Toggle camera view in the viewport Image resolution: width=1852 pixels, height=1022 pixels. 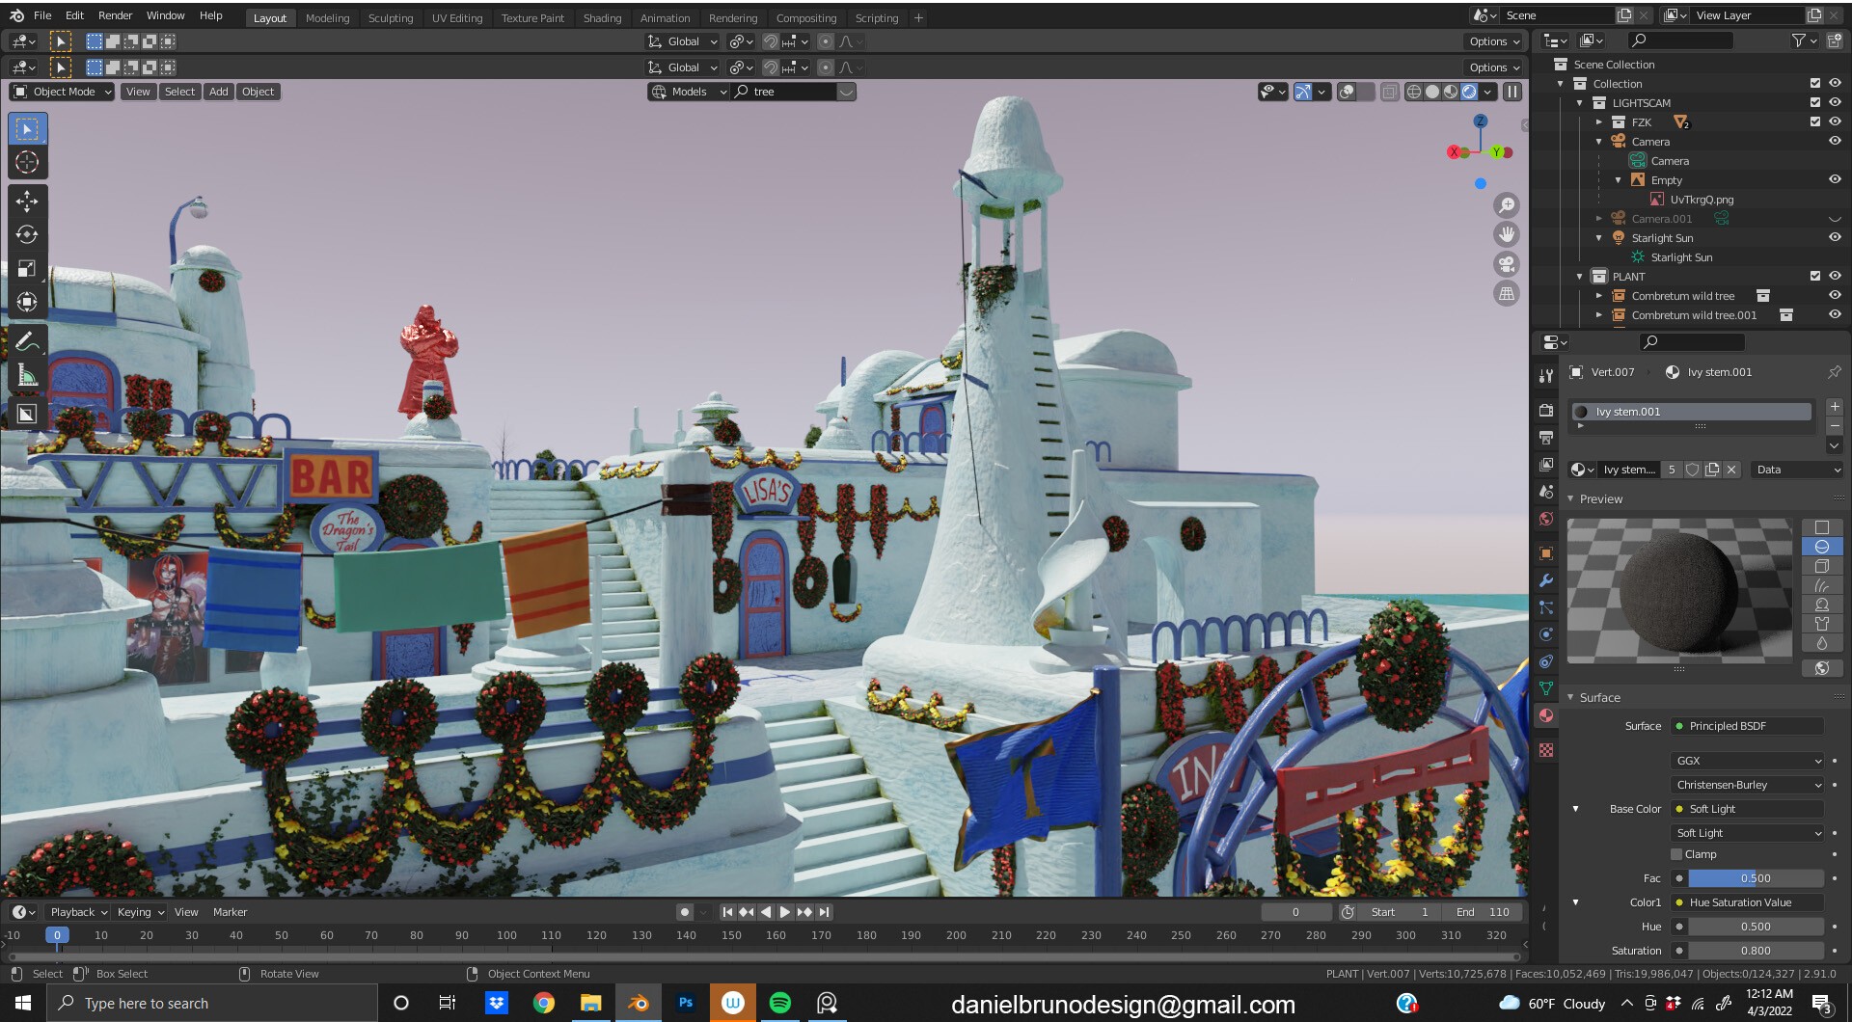(1506, 264)
